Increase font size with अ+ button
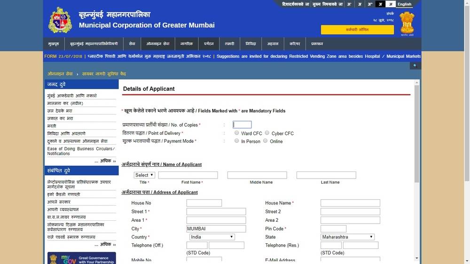 pos(370,4)
